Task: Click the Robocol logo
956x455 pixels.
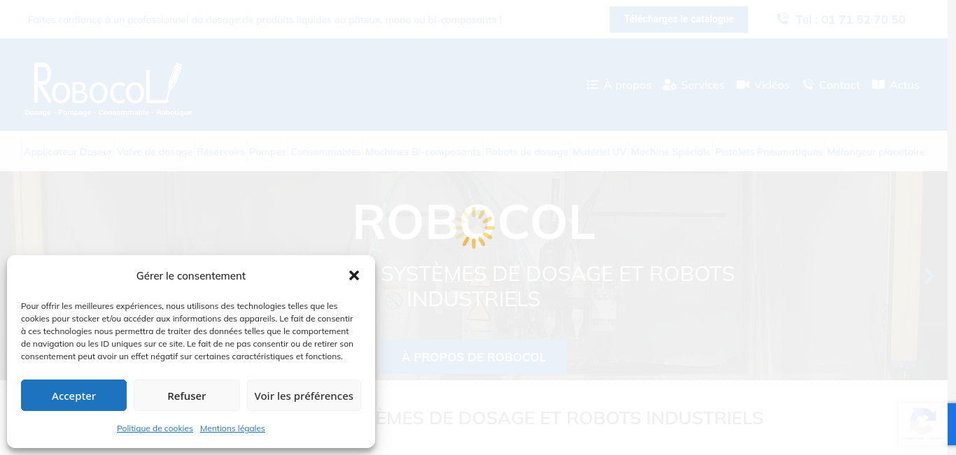Action: (x=108, y=89)
